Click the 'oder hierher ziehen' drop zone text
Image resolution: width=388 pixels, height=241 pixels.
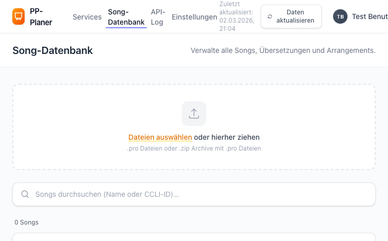[x=227, y=137]
